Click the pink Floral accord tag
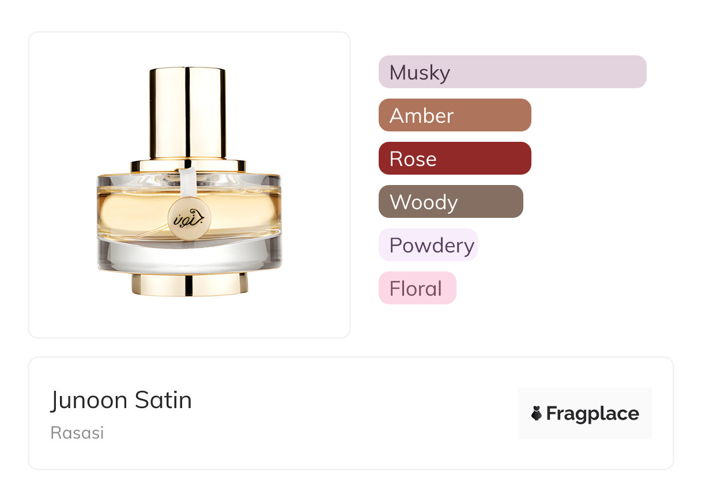This screenshot has height=498, width=702. click(x=417, y=288)
